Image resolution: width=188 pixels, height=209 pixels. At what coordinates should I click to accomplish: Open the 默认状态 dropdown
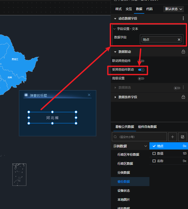[174, 9]
